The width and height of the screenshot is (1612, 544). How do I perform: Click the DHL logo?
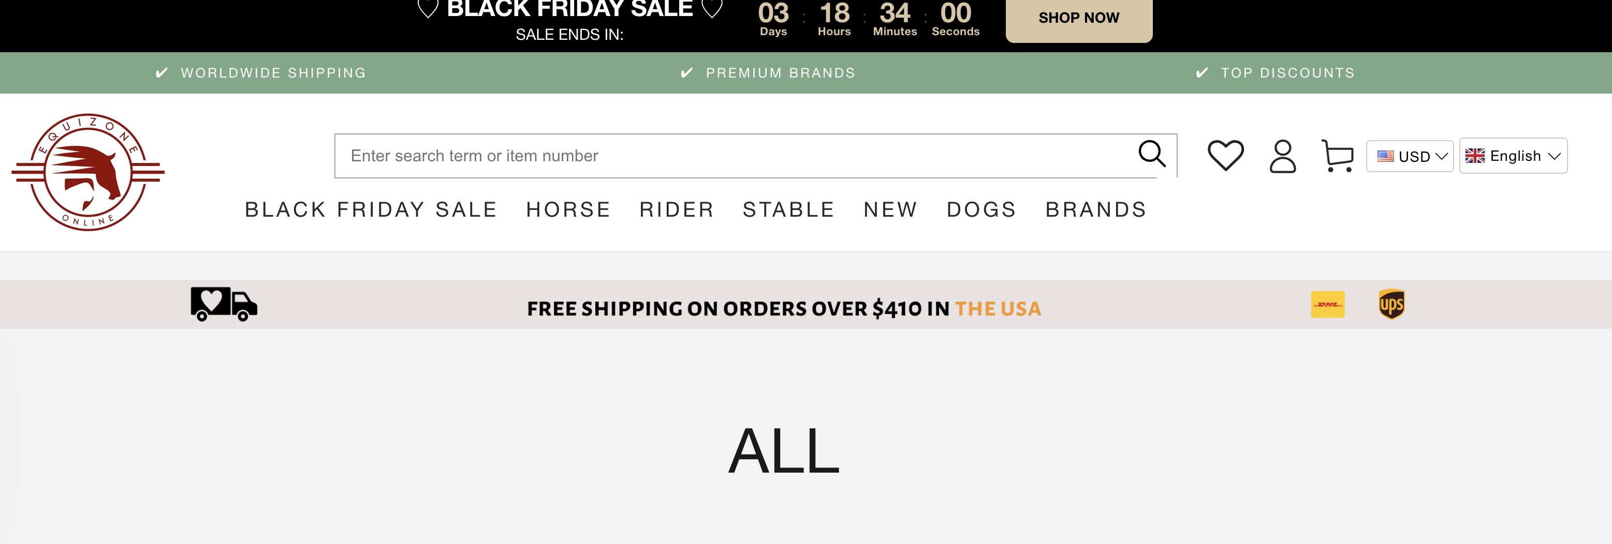[1327, 305]
